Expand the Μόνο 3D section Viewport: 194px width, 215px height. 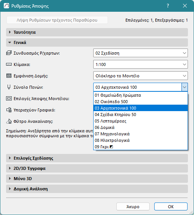click(x=97, y=179)
